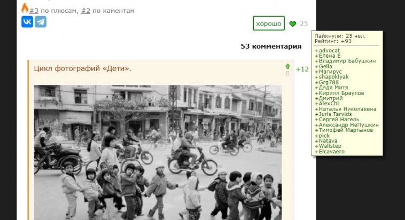Click the green heart like icon
The image size is (405, 220).
pos(292,23)
